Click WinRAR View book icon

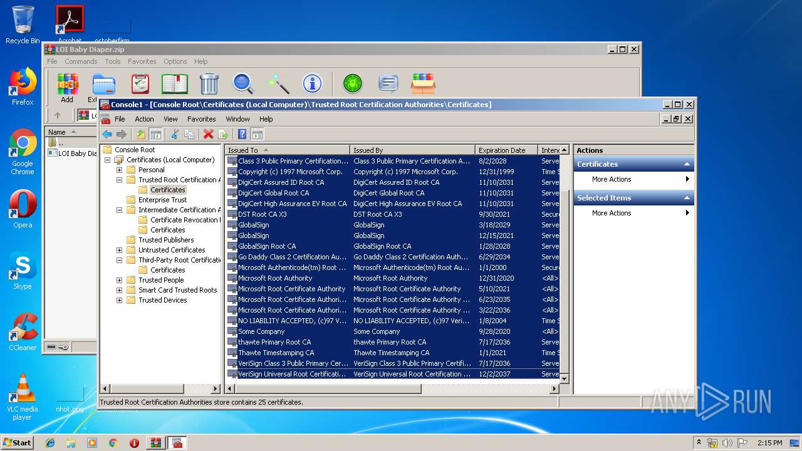pos(175,83)
